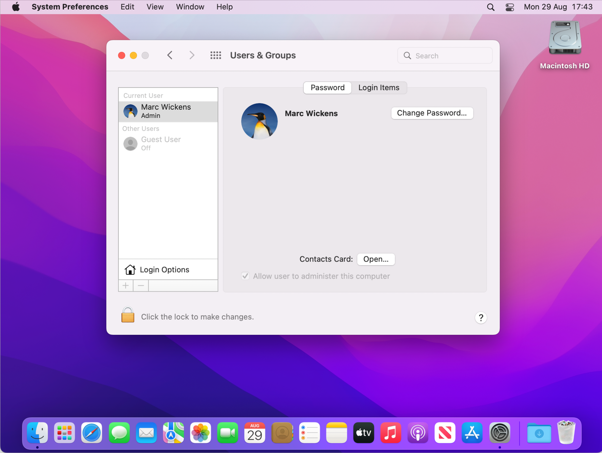This screenshot has height=453, width=602.
Task: Open the Help menu
Action: click(224, 7)
